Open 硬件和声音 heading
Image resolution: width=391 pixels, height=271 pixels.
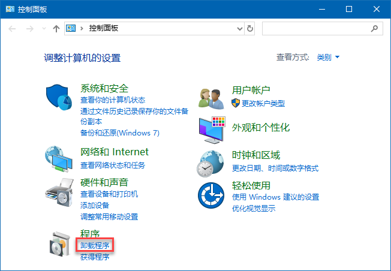(x=104, y=182)
